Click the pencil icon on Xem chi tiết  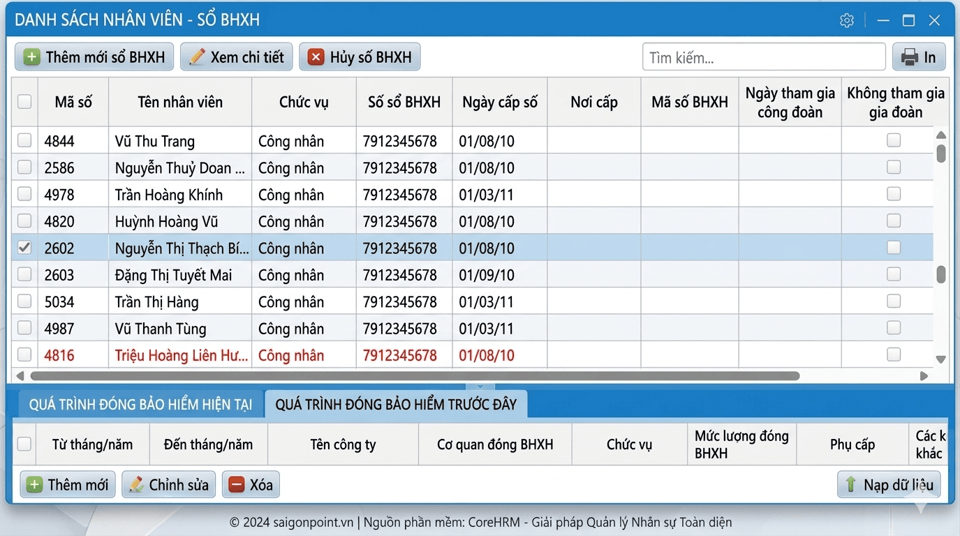[x=197, y=57]
